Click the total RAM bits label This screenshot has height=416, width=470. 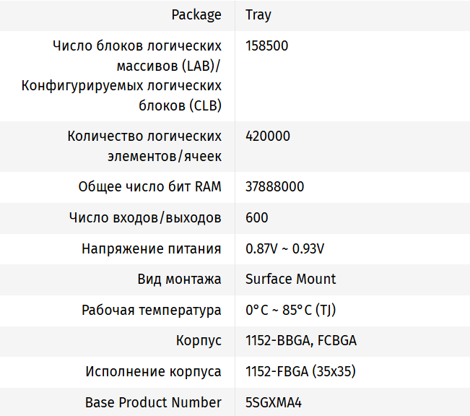149,186
